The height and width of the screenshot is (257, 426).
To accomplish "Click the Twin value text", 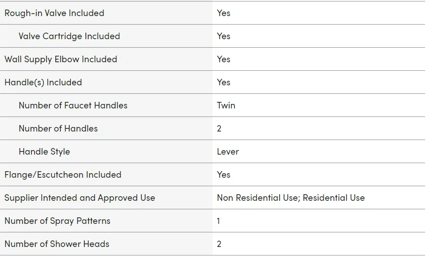I will point(226,105).
